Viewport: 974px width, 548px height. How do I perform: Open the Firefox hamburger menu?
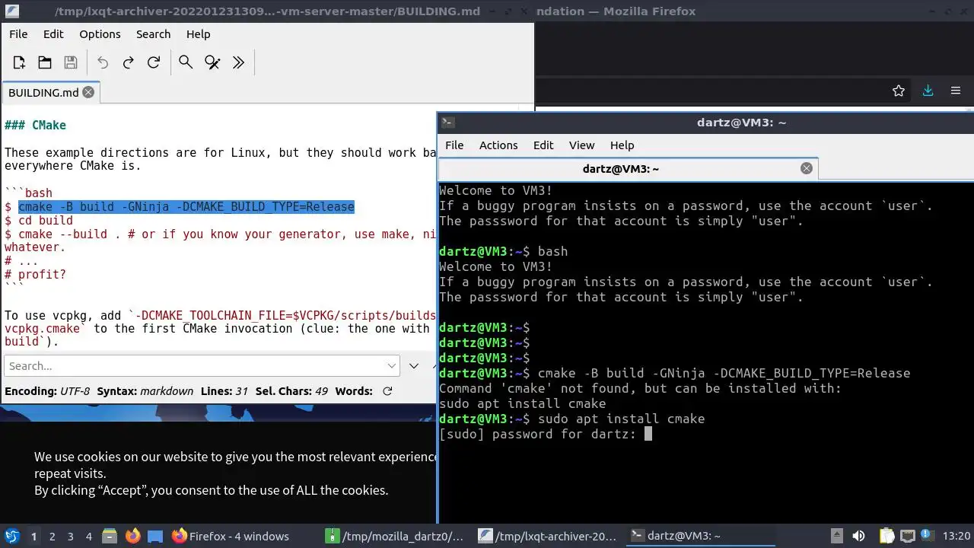point(956,91)
